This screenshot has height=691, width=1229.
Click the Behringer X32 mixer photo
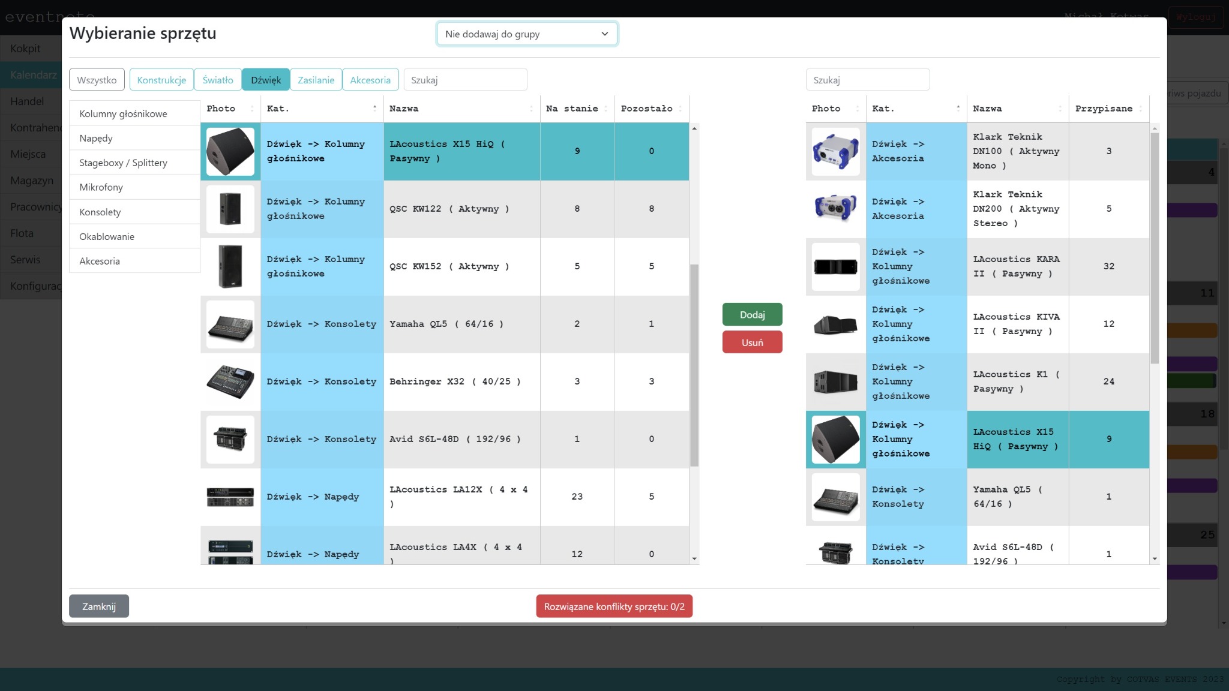point(230,381)
